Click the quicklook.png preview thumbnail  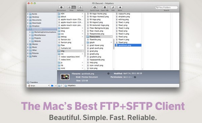pyautogui.click(x=65, y=77)
